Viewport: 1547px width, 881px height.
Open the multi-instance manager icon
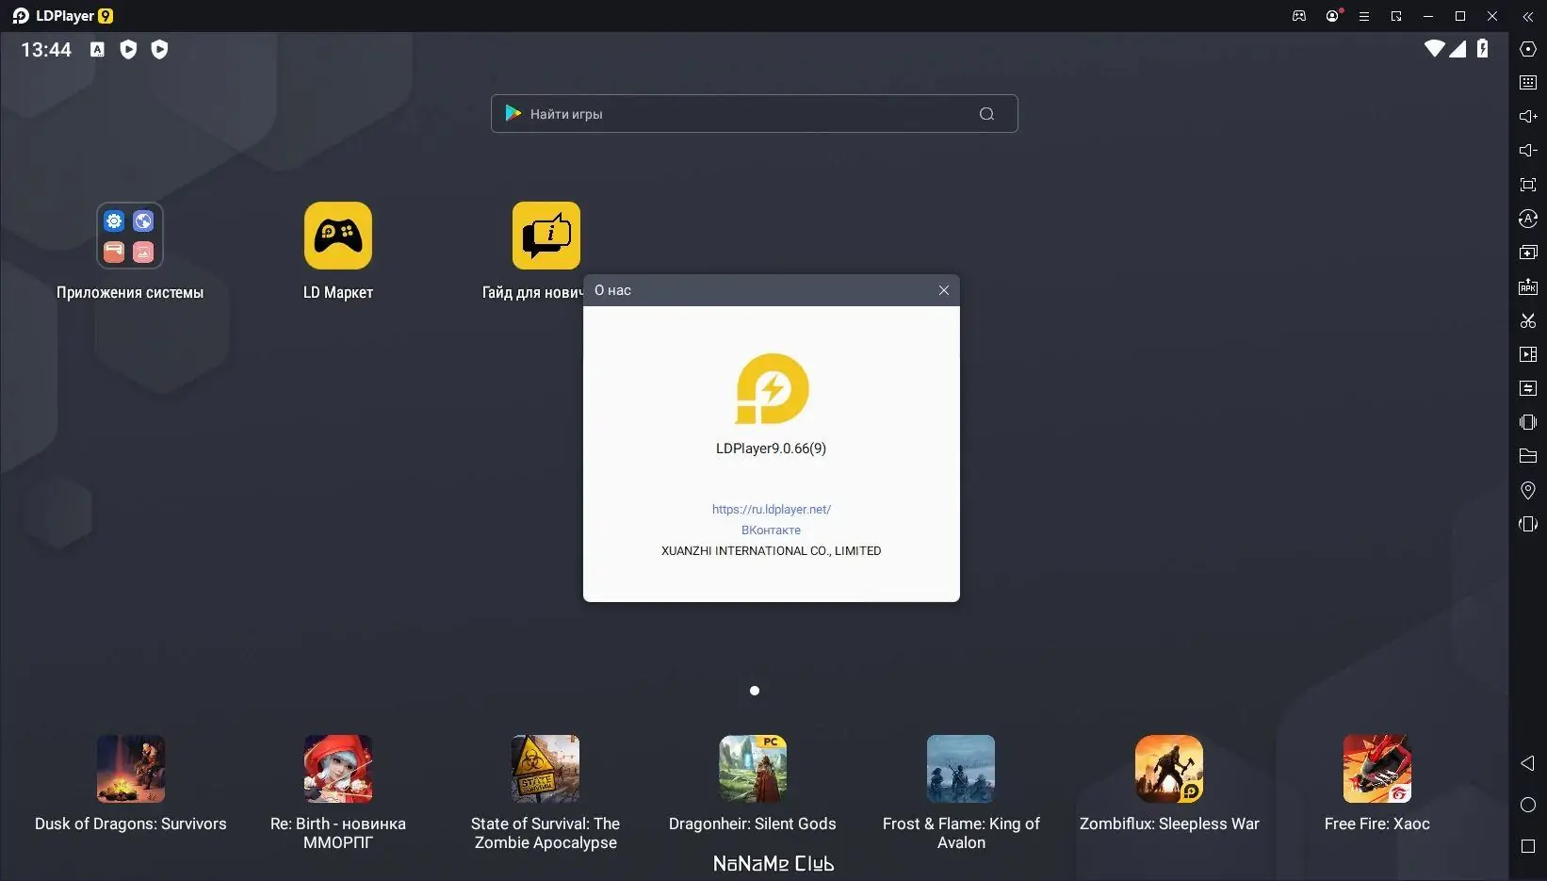coord(1528,253)
